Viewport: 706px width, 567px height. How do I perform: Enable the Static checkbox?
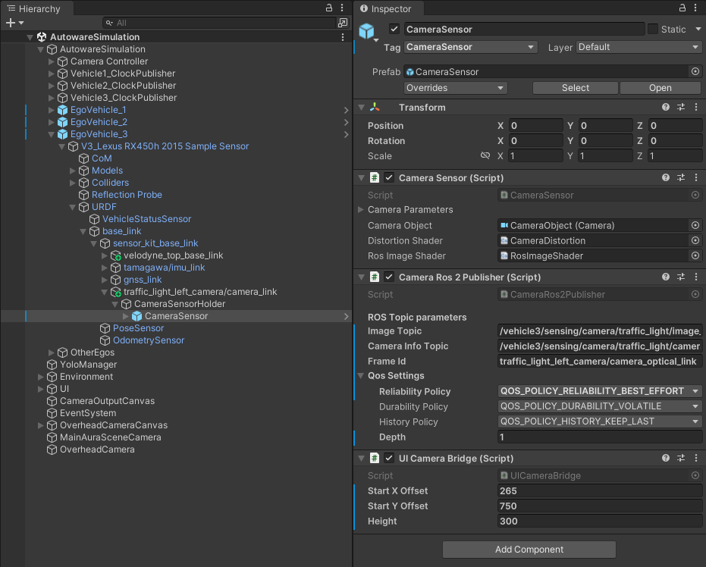653,30
